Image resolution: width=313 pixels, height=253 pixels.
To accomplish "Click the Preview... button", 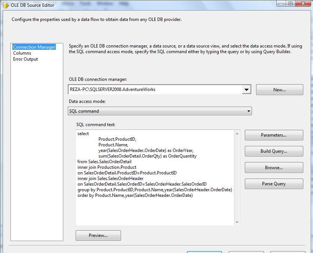I will pyautogui.click(x=98, y=235).
